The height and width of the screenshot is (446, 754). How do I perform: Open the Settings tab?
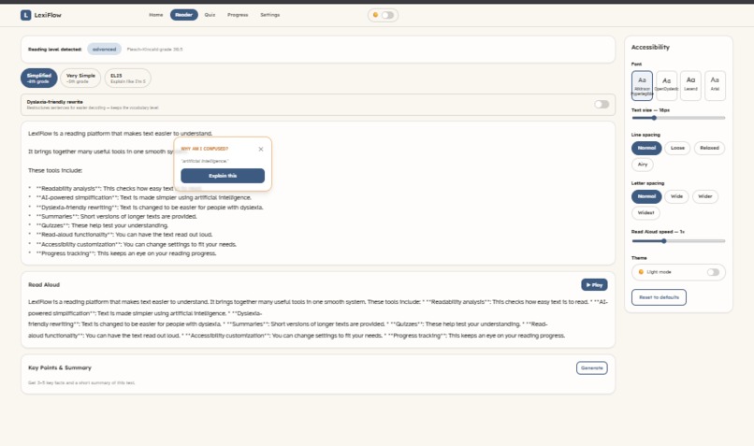(269, 15)
